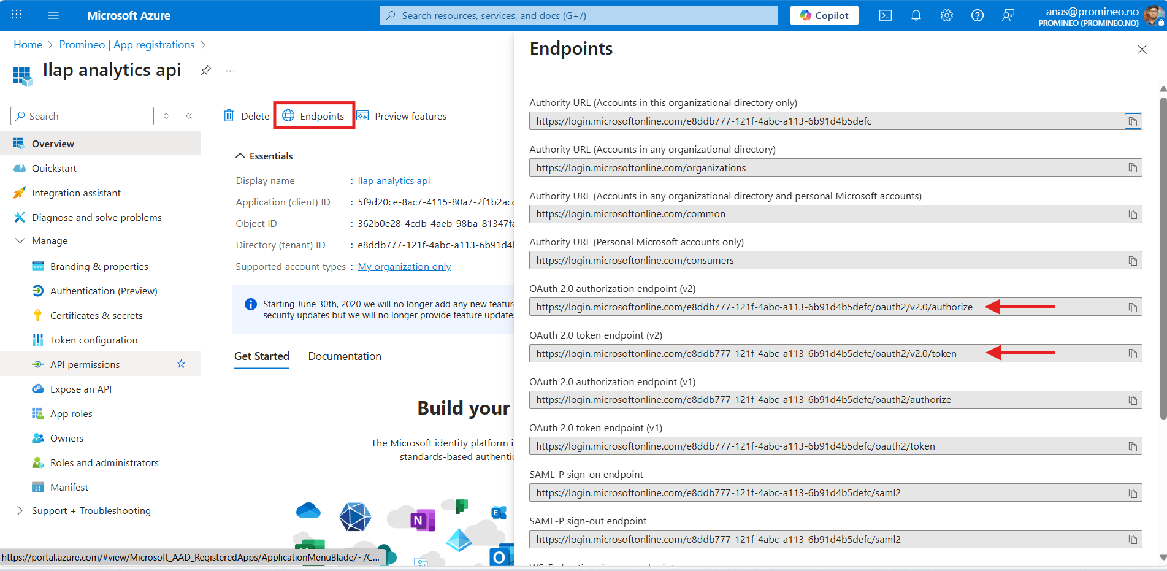This screenshot has width=1167, height=571.
Task: Close the Endpoints panel
Action: coord(1142,49)
